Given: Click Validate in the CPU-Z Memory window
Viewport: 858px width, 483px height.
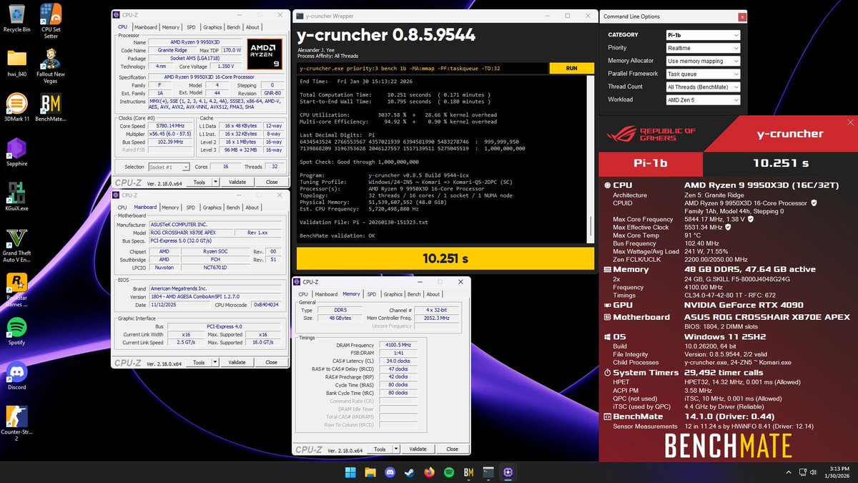Looking at the screenshot, I should [418, 449].
